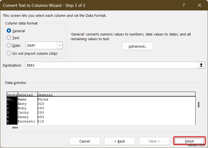The height and width of the screenshot is (148, 208).
Task: Click the 'Boby' entry in preview
Action: [x=22, y=108]
